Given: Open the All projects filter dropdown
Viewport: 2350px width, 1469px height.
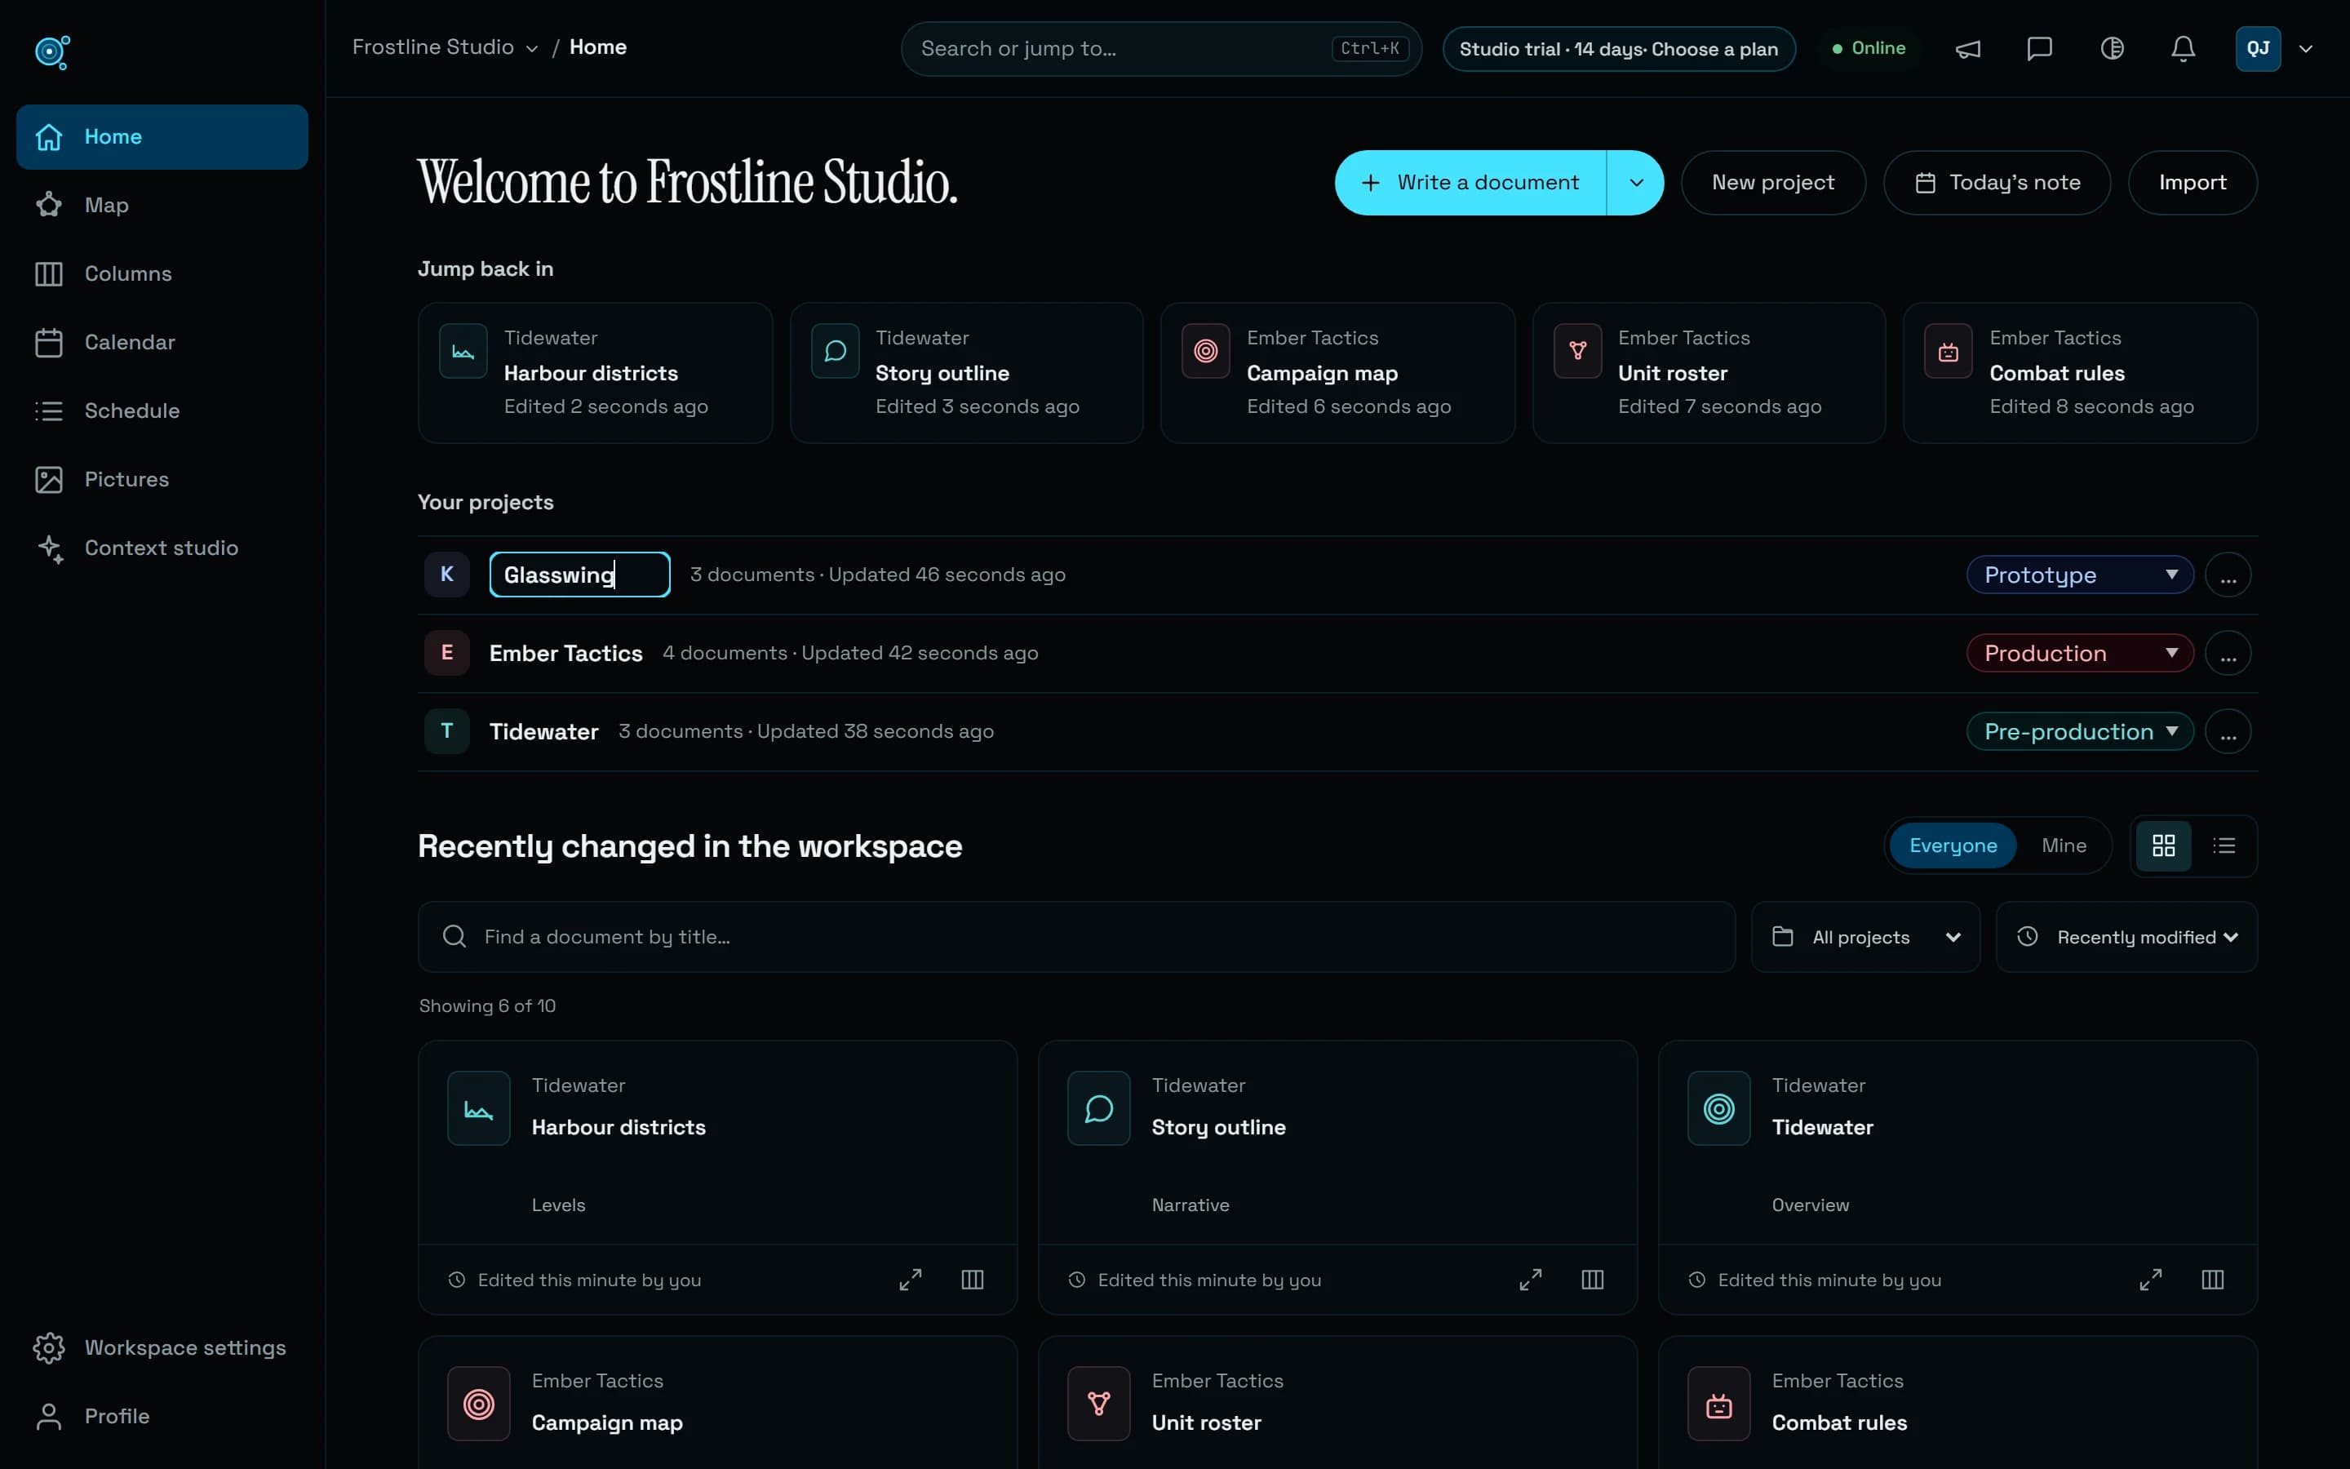Looking at the screenshot, I should [1865, 937].
